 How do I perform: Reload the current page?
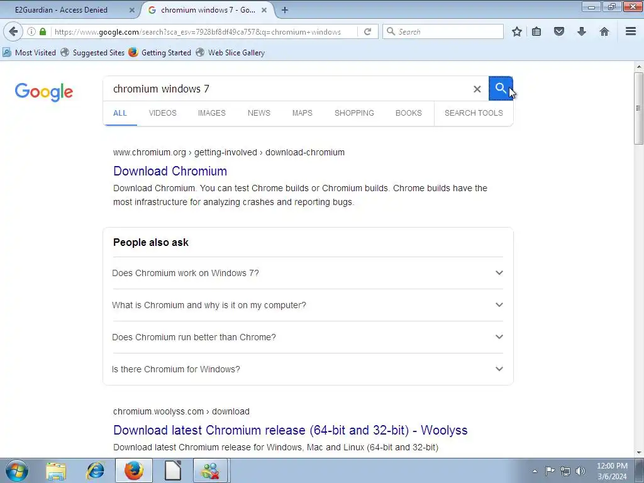pos(367,31)
